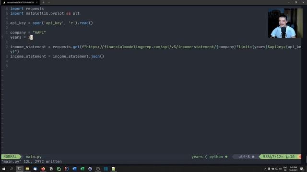Screen dimensions: 307x172
Task: Show hidden system tray icons
Action: (x=265, y=169)
